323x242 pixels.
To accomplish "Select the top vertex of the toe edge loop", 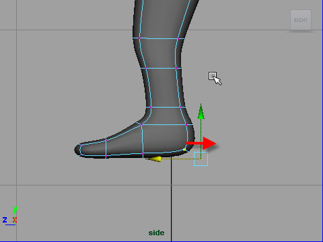I will pyautogui.click(x=106, y=140).
